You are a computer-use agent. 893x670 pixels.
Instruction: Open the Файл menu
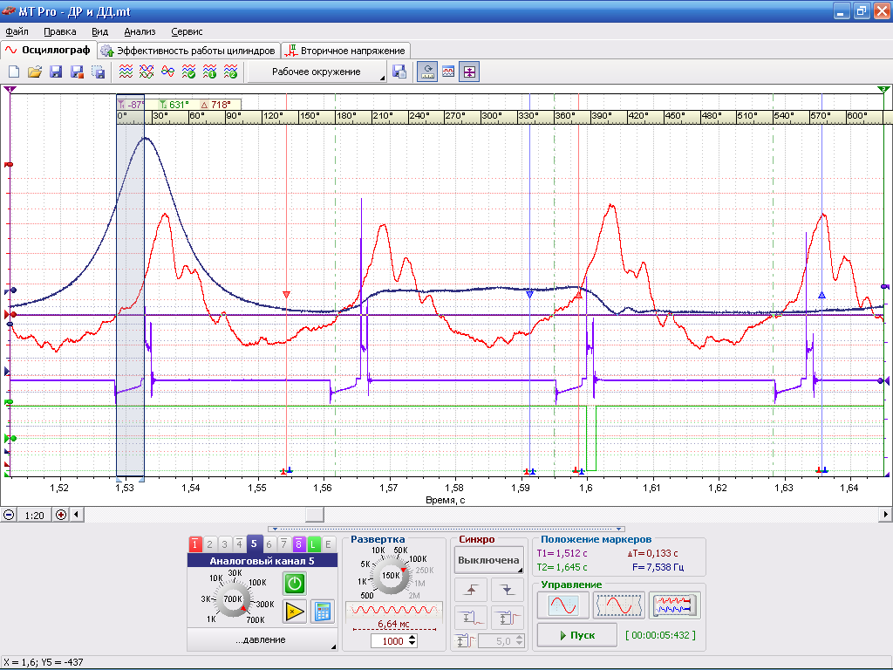[17, 32]
